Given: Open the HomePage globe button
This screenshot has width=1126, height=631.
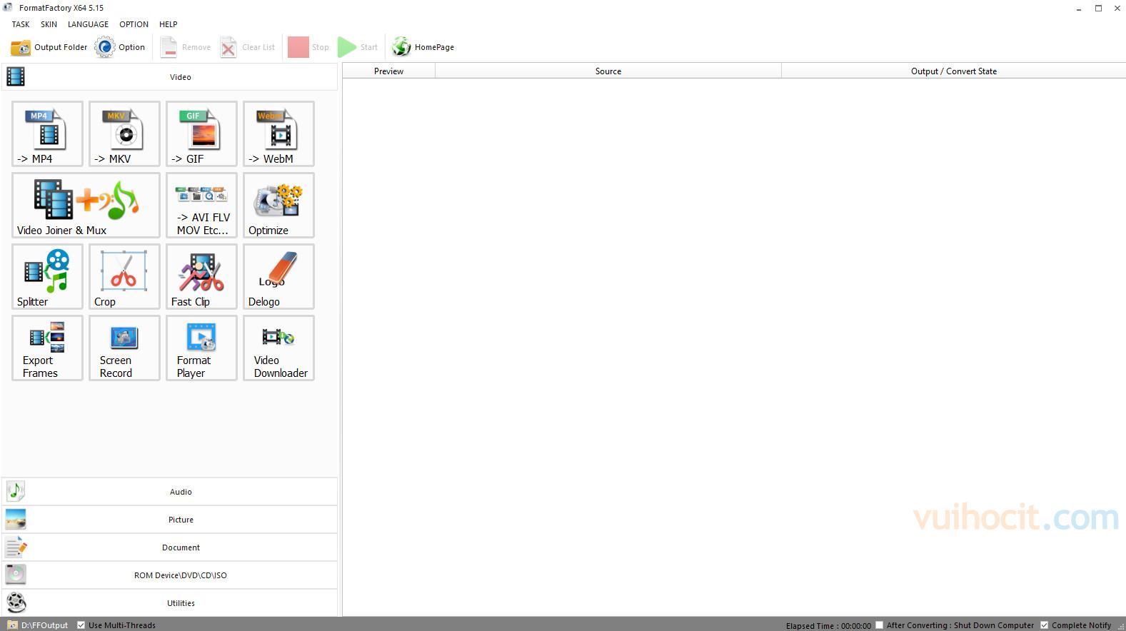Looking at the screenshot, I should (423, 47).
